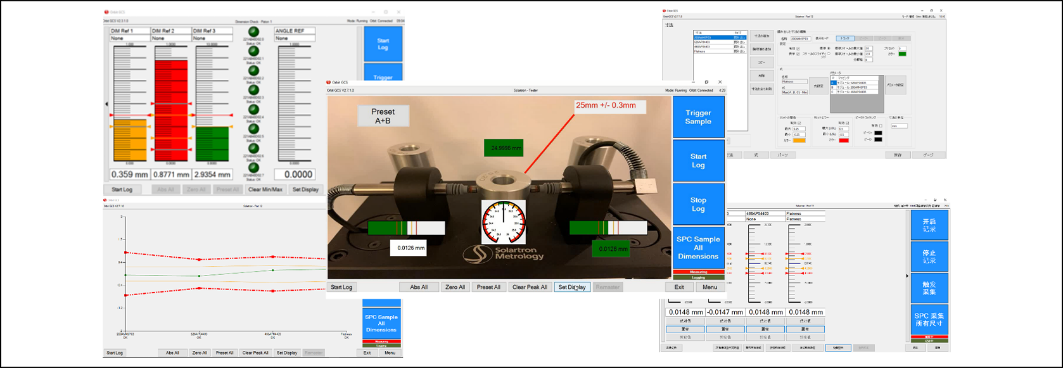Click the topmost green status indicator light

(253, 32)
